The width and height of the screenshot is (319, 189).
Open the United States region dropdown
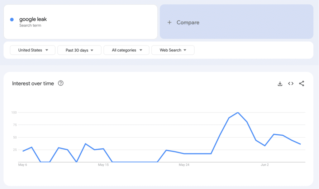[32, 50]
